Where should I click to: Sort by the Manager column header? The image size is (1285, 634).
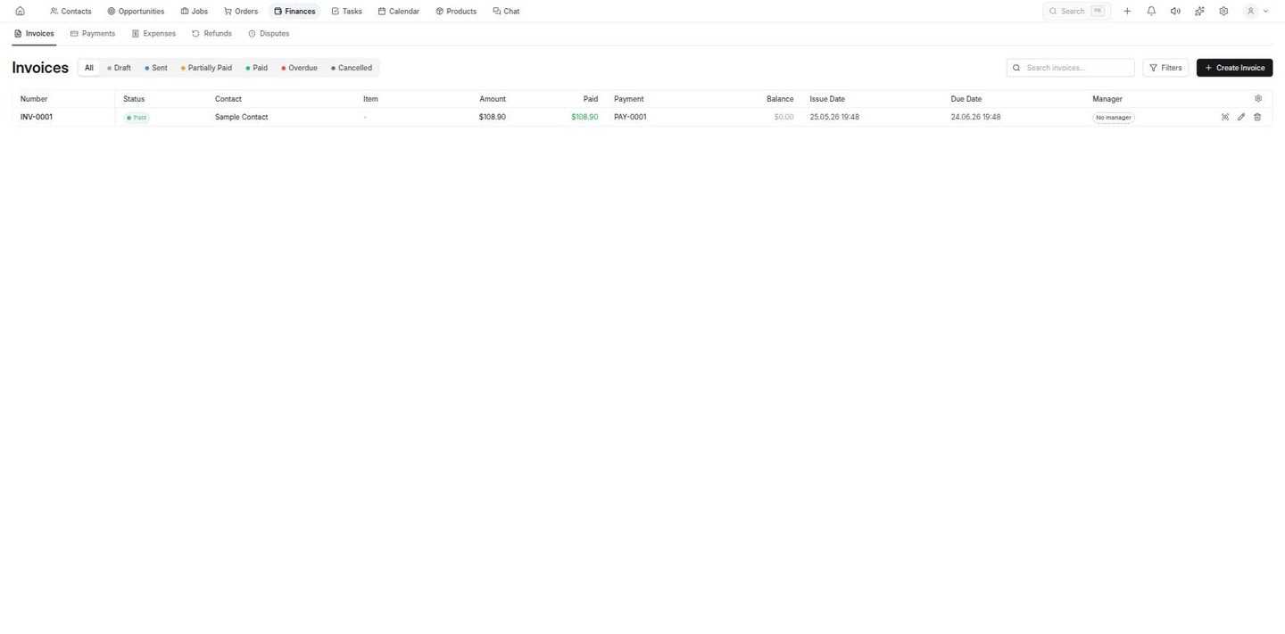click(1107, 99)
